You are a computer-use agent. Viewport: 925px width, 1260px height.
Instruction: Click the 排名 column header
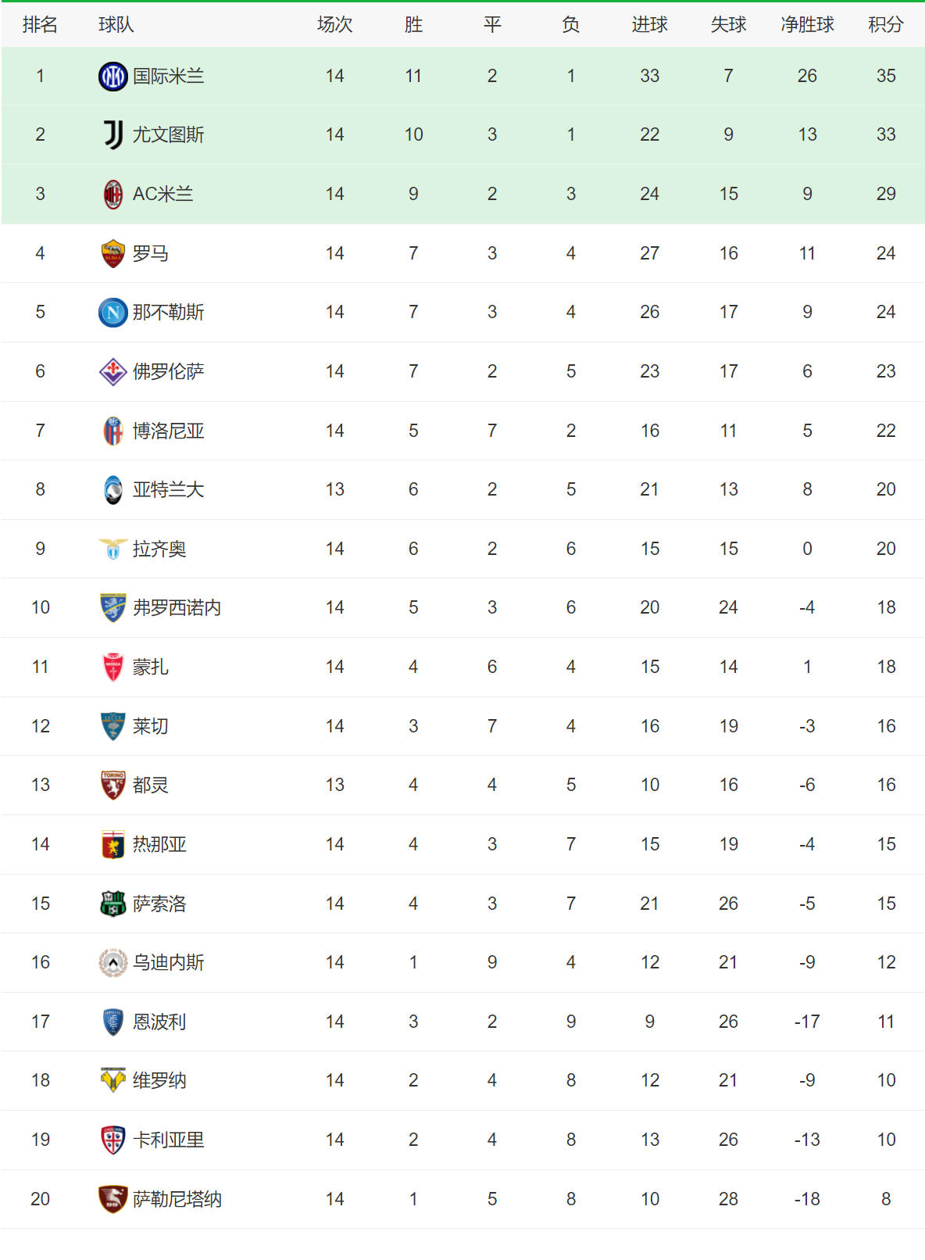pos(40,25)
